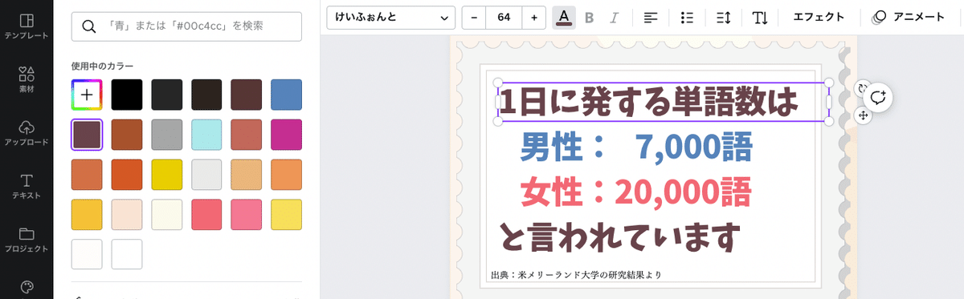964x299 pixels.
Task: Click the font size field showing 64
Action: (504, 17)
